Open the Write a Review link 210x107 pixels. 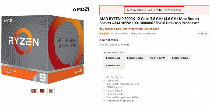121,34
